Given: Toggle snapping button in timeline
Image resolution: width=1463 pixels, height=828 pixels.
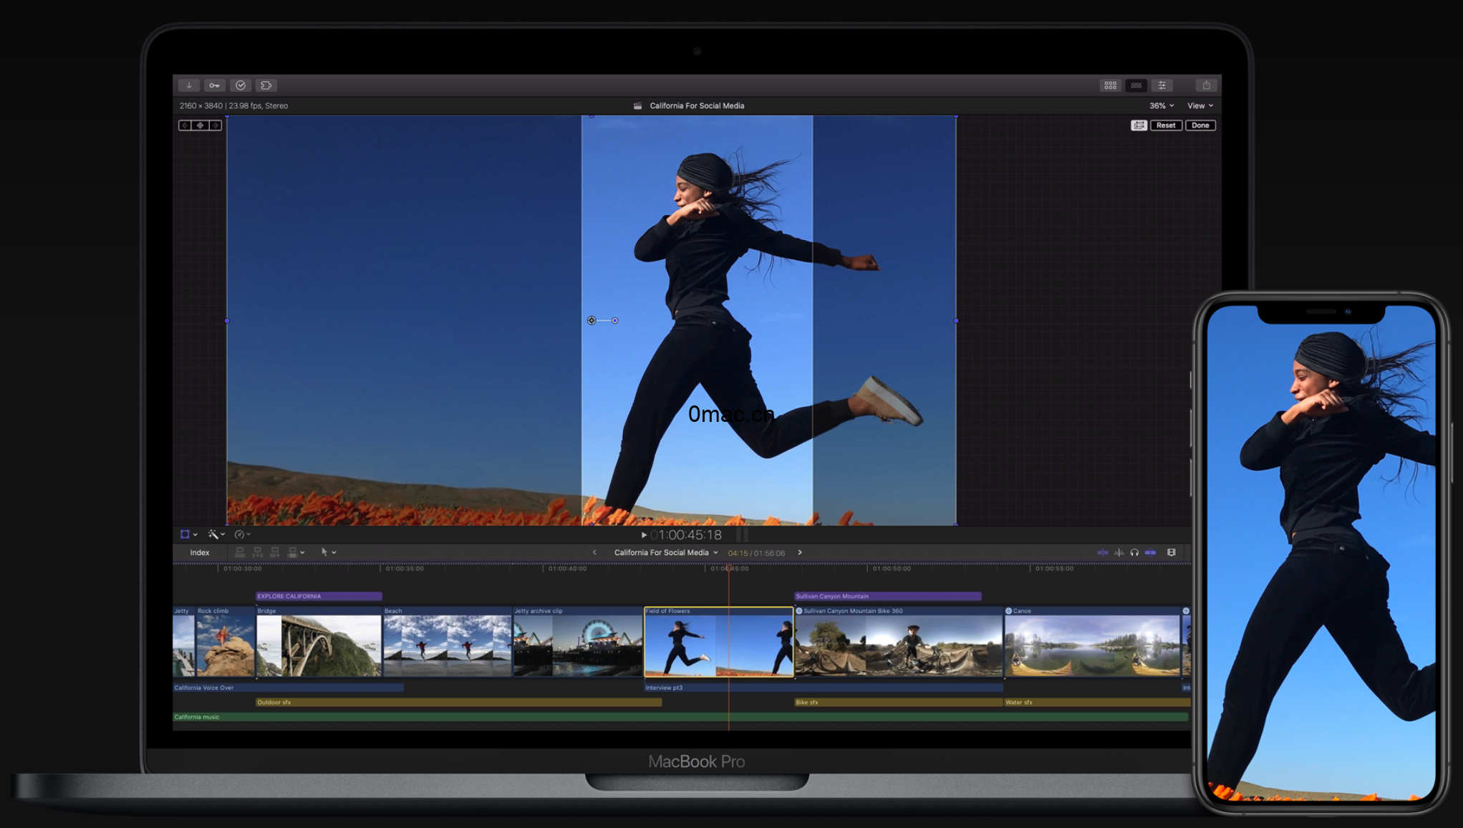Looking at the screenshot, I should click(x=1150, y=552).
